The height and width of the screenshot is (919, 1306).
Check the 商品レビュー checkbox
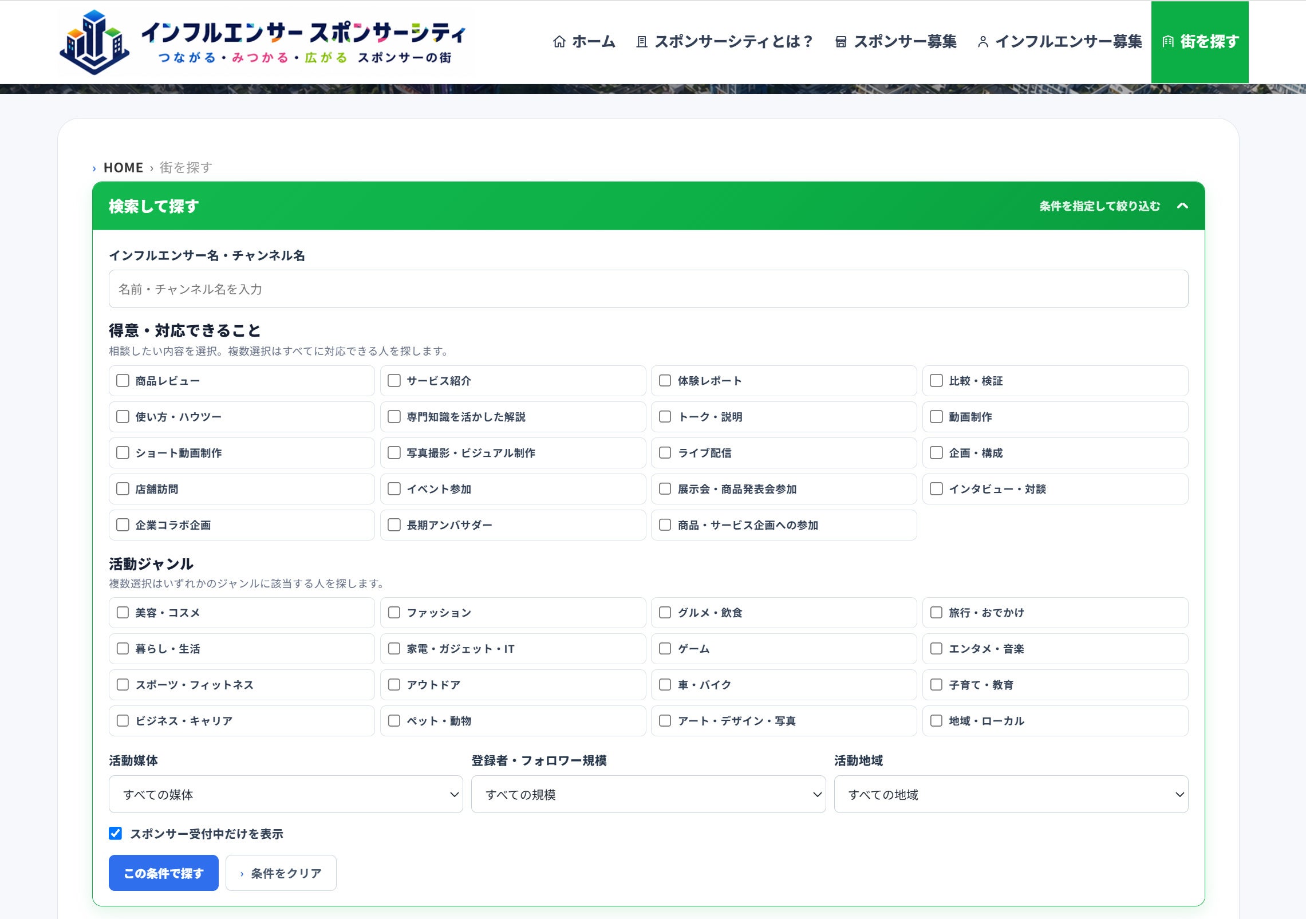click(123, 381)
